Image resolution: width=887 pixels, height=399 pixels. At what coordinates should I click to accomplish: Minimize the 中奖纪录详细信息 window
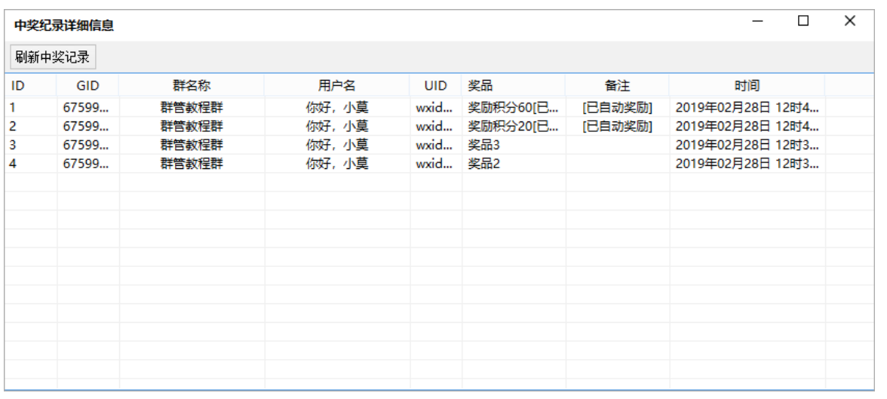point(757,22)
